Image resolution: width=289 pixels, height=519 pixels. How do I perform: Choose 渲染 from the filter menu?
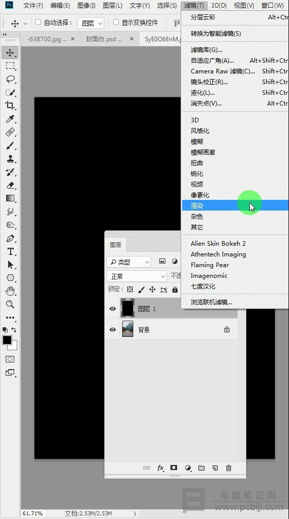(235, 205)
